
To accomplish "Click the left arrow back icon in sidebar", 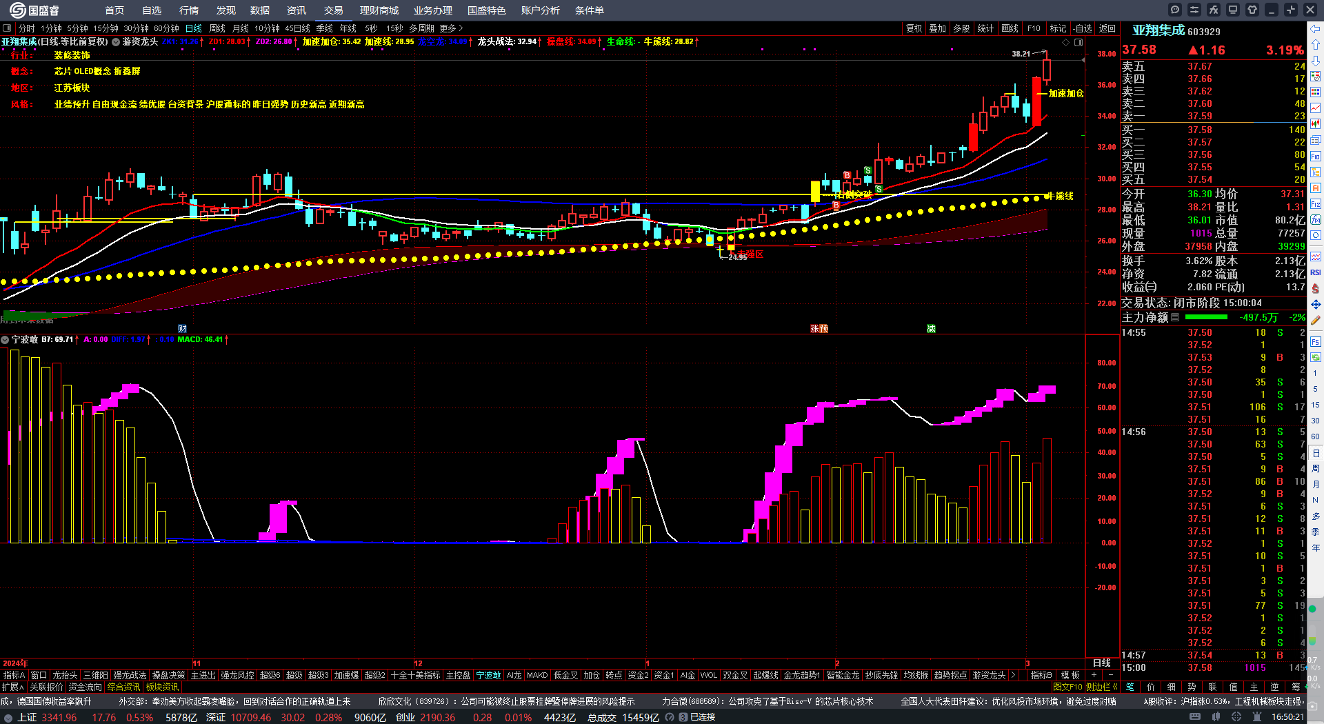I will 1316,28.
